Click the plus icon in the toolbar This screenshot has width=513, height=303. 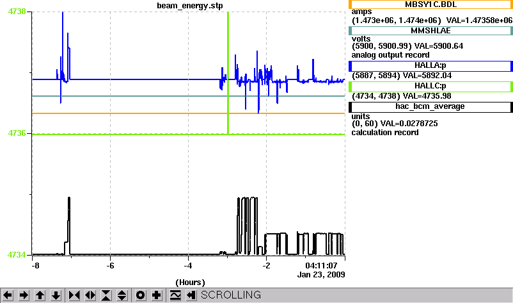[x=156, y=295]
